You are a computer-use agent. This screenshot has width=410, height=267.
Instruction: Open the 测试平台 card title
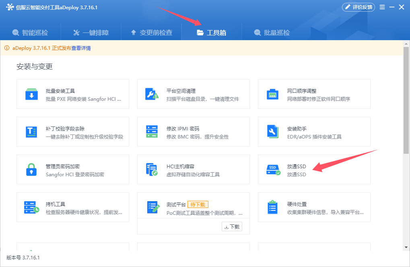point(176,205)
